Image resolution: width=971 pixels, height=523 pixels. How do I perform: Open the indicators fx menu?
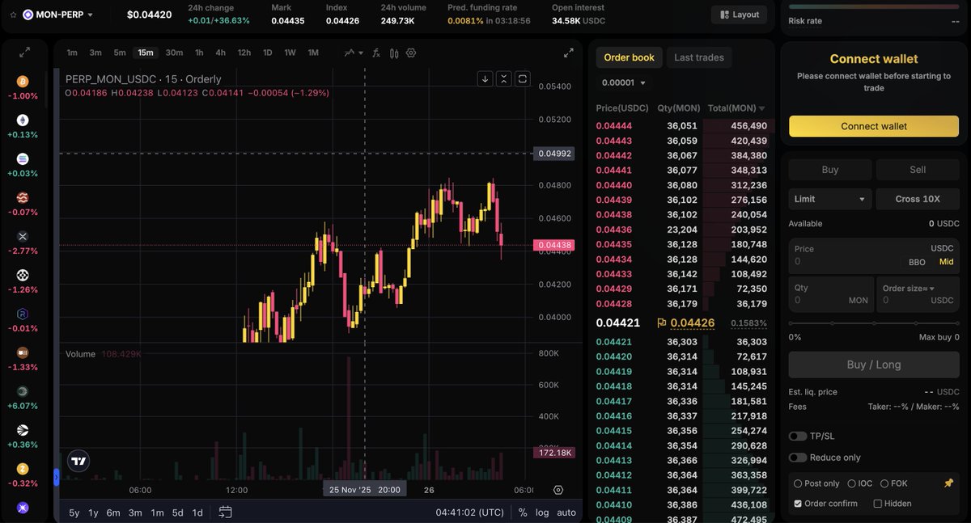pos(376,53)
